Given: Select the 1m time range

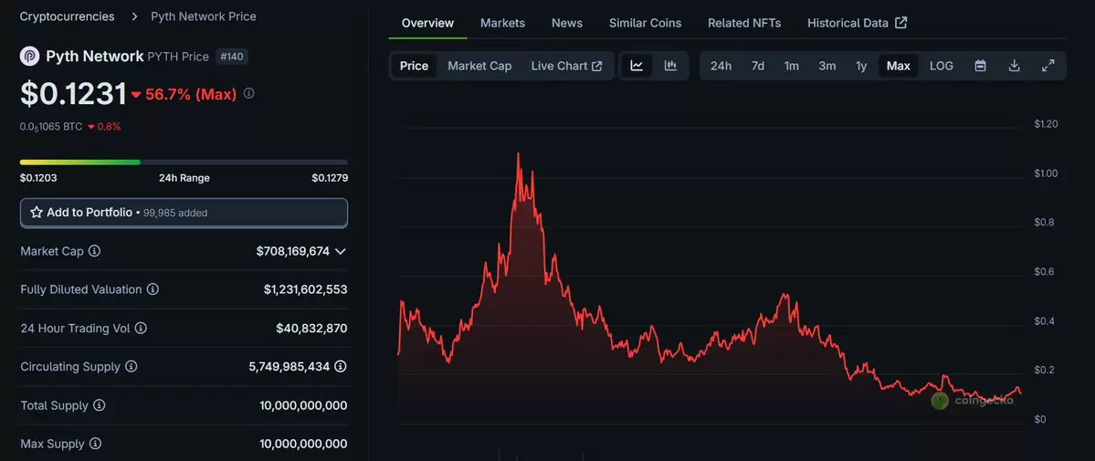Looking at the screenshot, I should pyautogui.click(x=791, y=66).
